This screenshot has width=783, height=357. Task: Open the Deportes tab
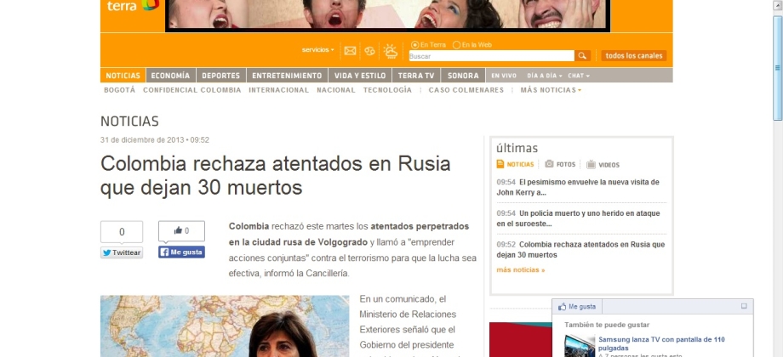(x=221, y=76)
